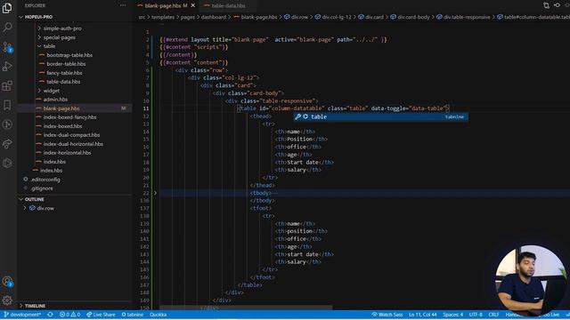This screenshot has height=320, width=570.
Task: Open .gitignore file
Action: pos(42,188)
